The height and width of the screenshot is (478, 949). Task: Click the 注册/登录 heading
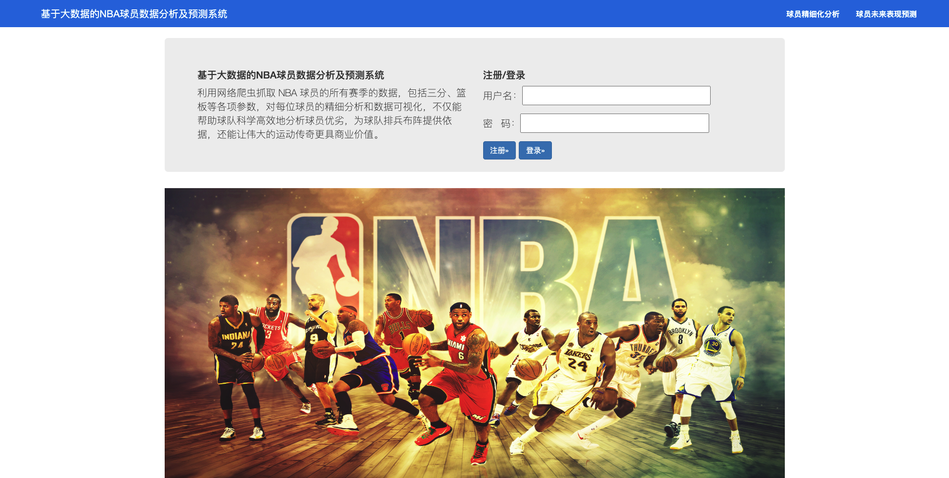pos(504,75)
